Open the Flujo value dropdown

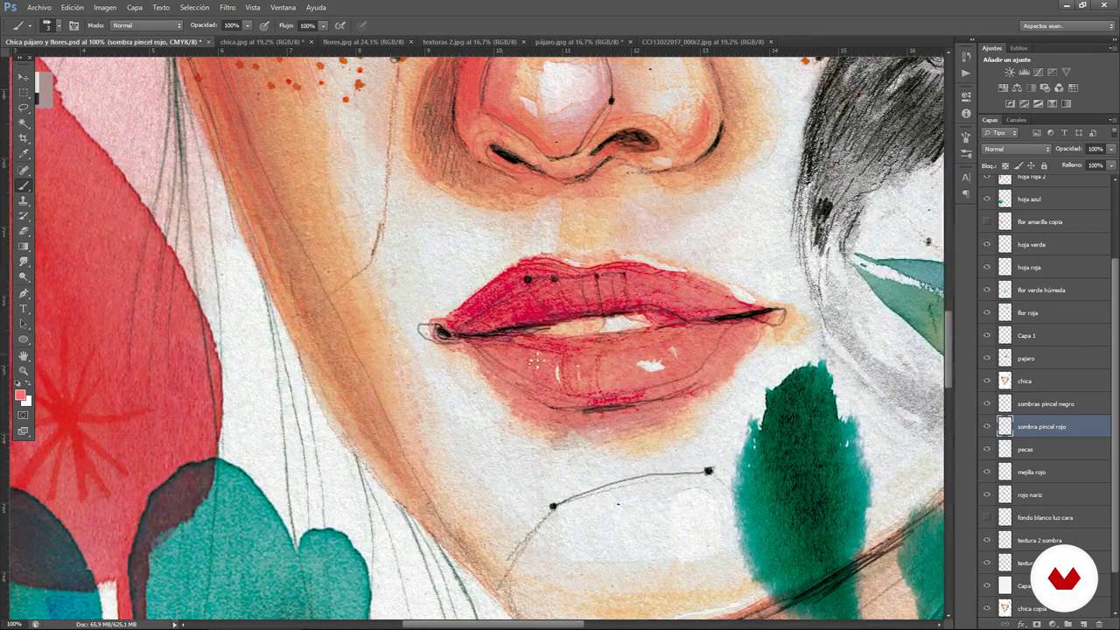click(x=323, y=25)
